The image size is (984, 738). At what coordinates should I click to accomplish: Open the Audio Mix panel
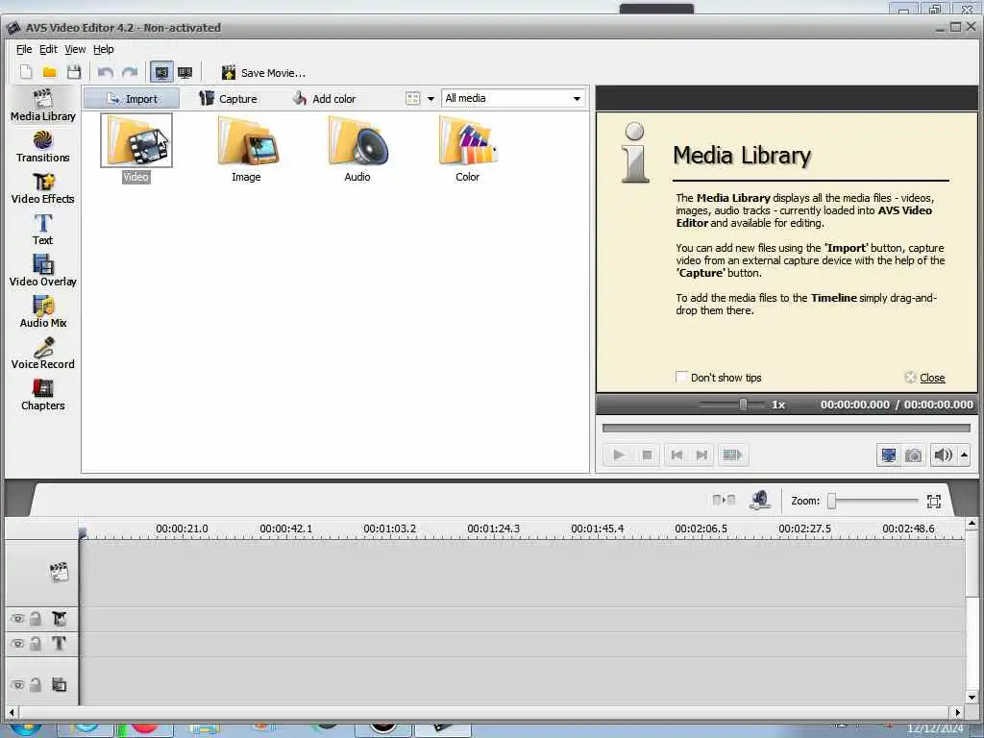42,312
